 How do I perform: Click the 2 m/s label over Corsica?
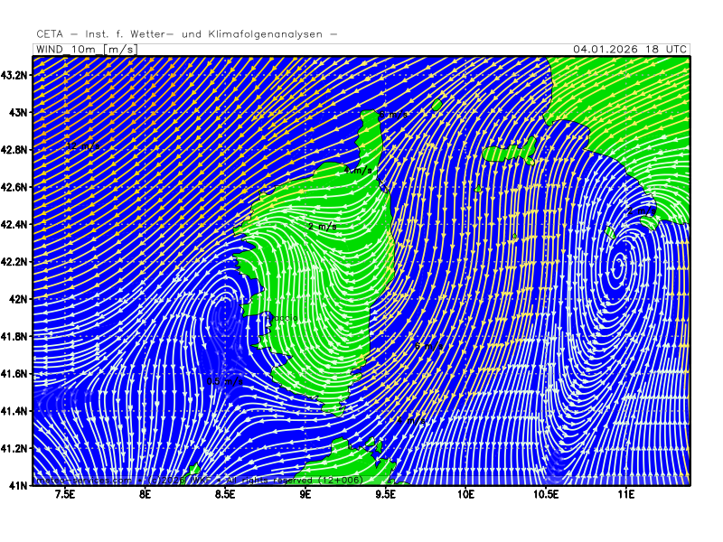[x=323, y=227]
